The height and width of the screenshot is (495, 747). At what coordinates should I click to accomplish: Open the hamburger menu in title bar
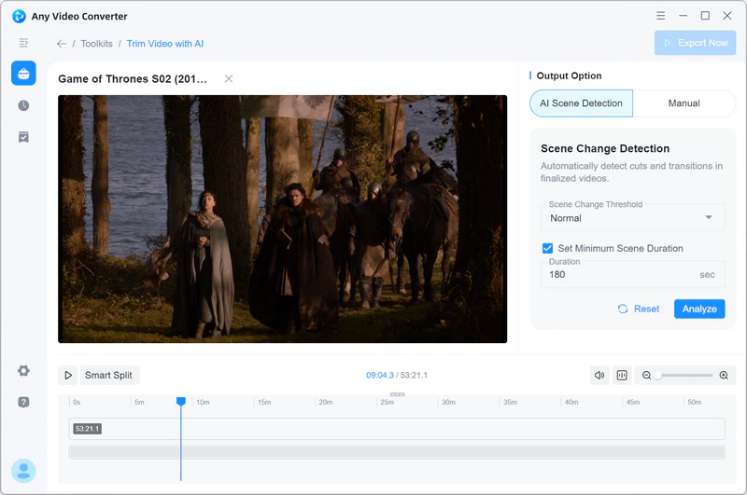click(x=660, y=16)
